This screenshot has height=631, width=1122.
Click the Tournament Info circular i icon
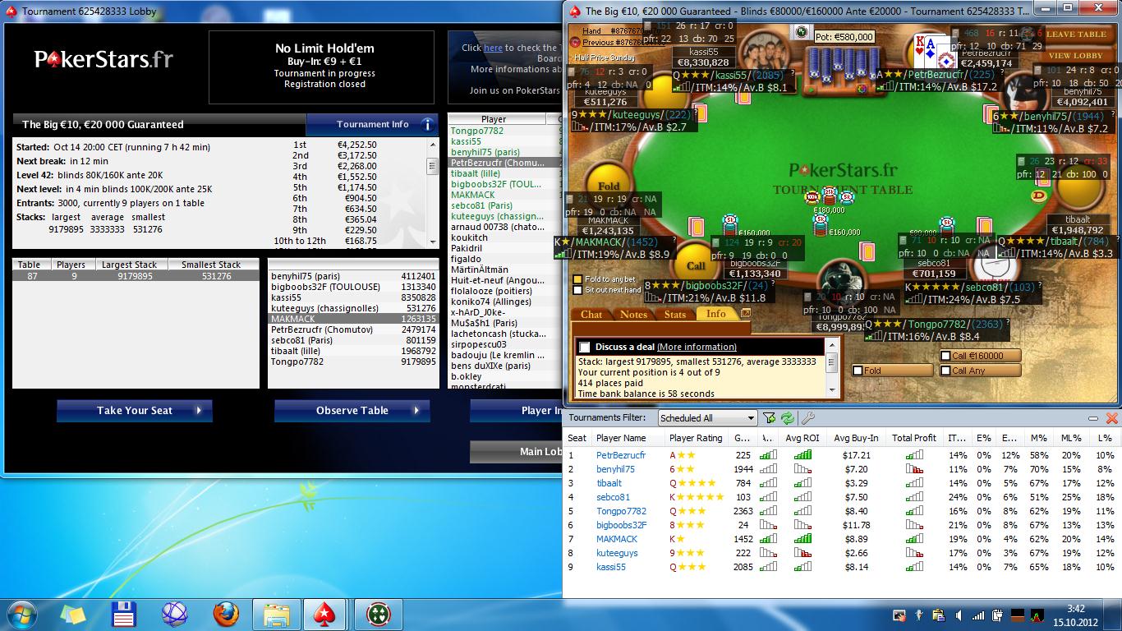pos(427,125)
